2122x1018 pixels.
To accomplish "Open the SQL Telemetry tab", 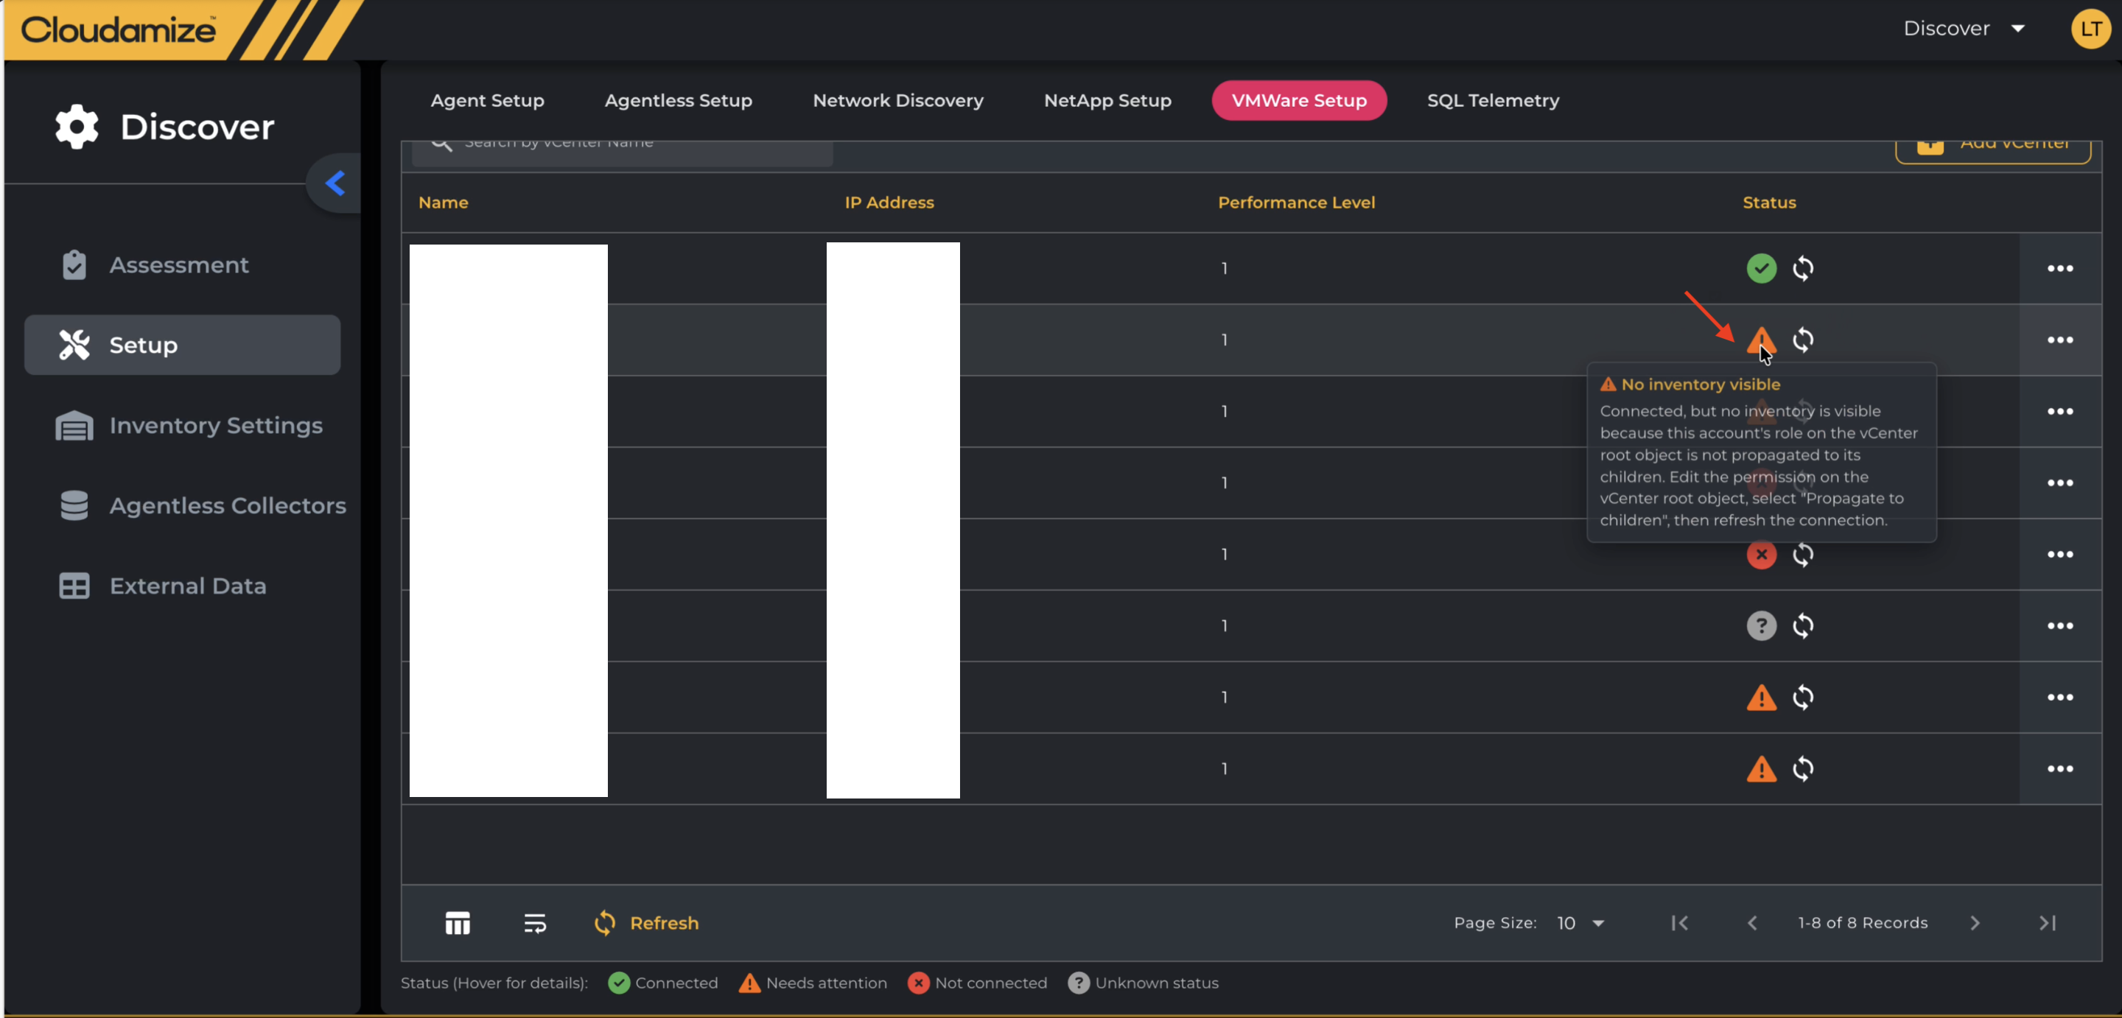I will [x=1493, y=100].
